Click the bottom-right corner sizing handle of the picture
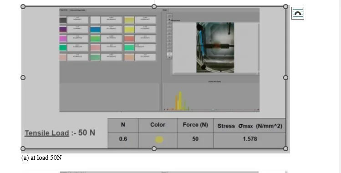 (286, 149)
